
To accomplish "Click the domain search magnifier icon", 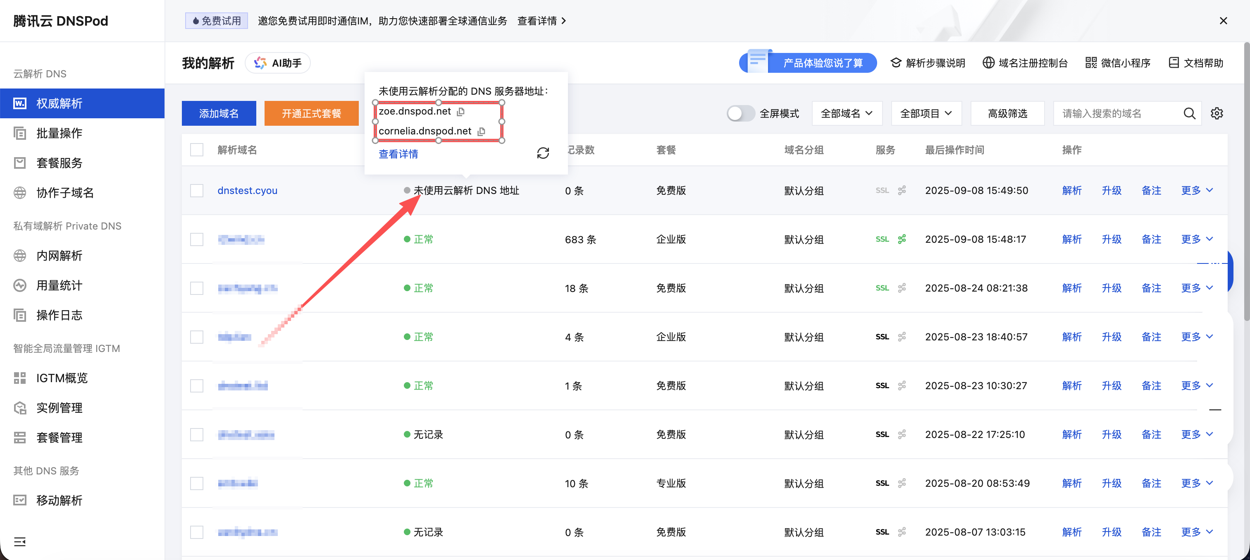I will tap(1189, 114).
